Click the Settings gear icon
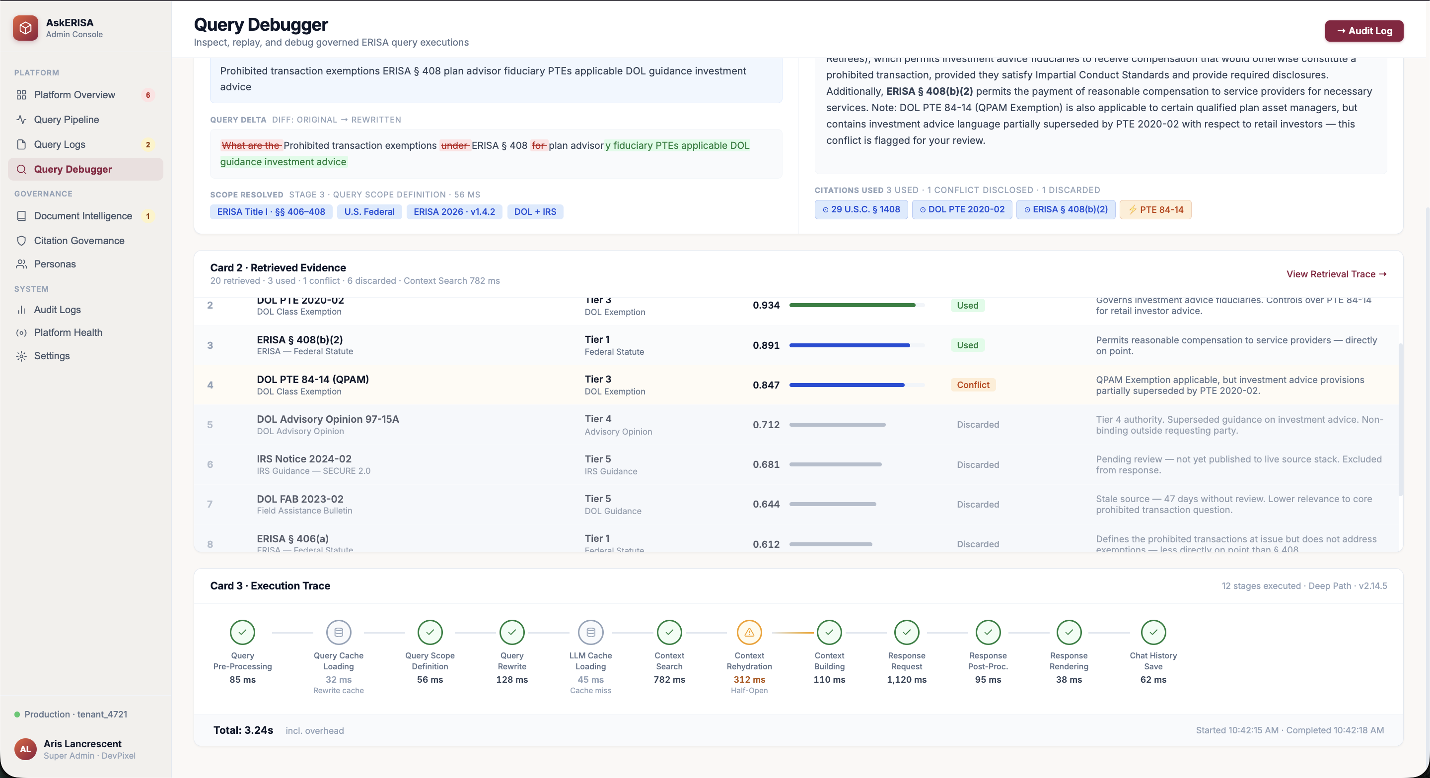Image resolution: width=1430 pixels, height=778 pixels. (22, 356)
